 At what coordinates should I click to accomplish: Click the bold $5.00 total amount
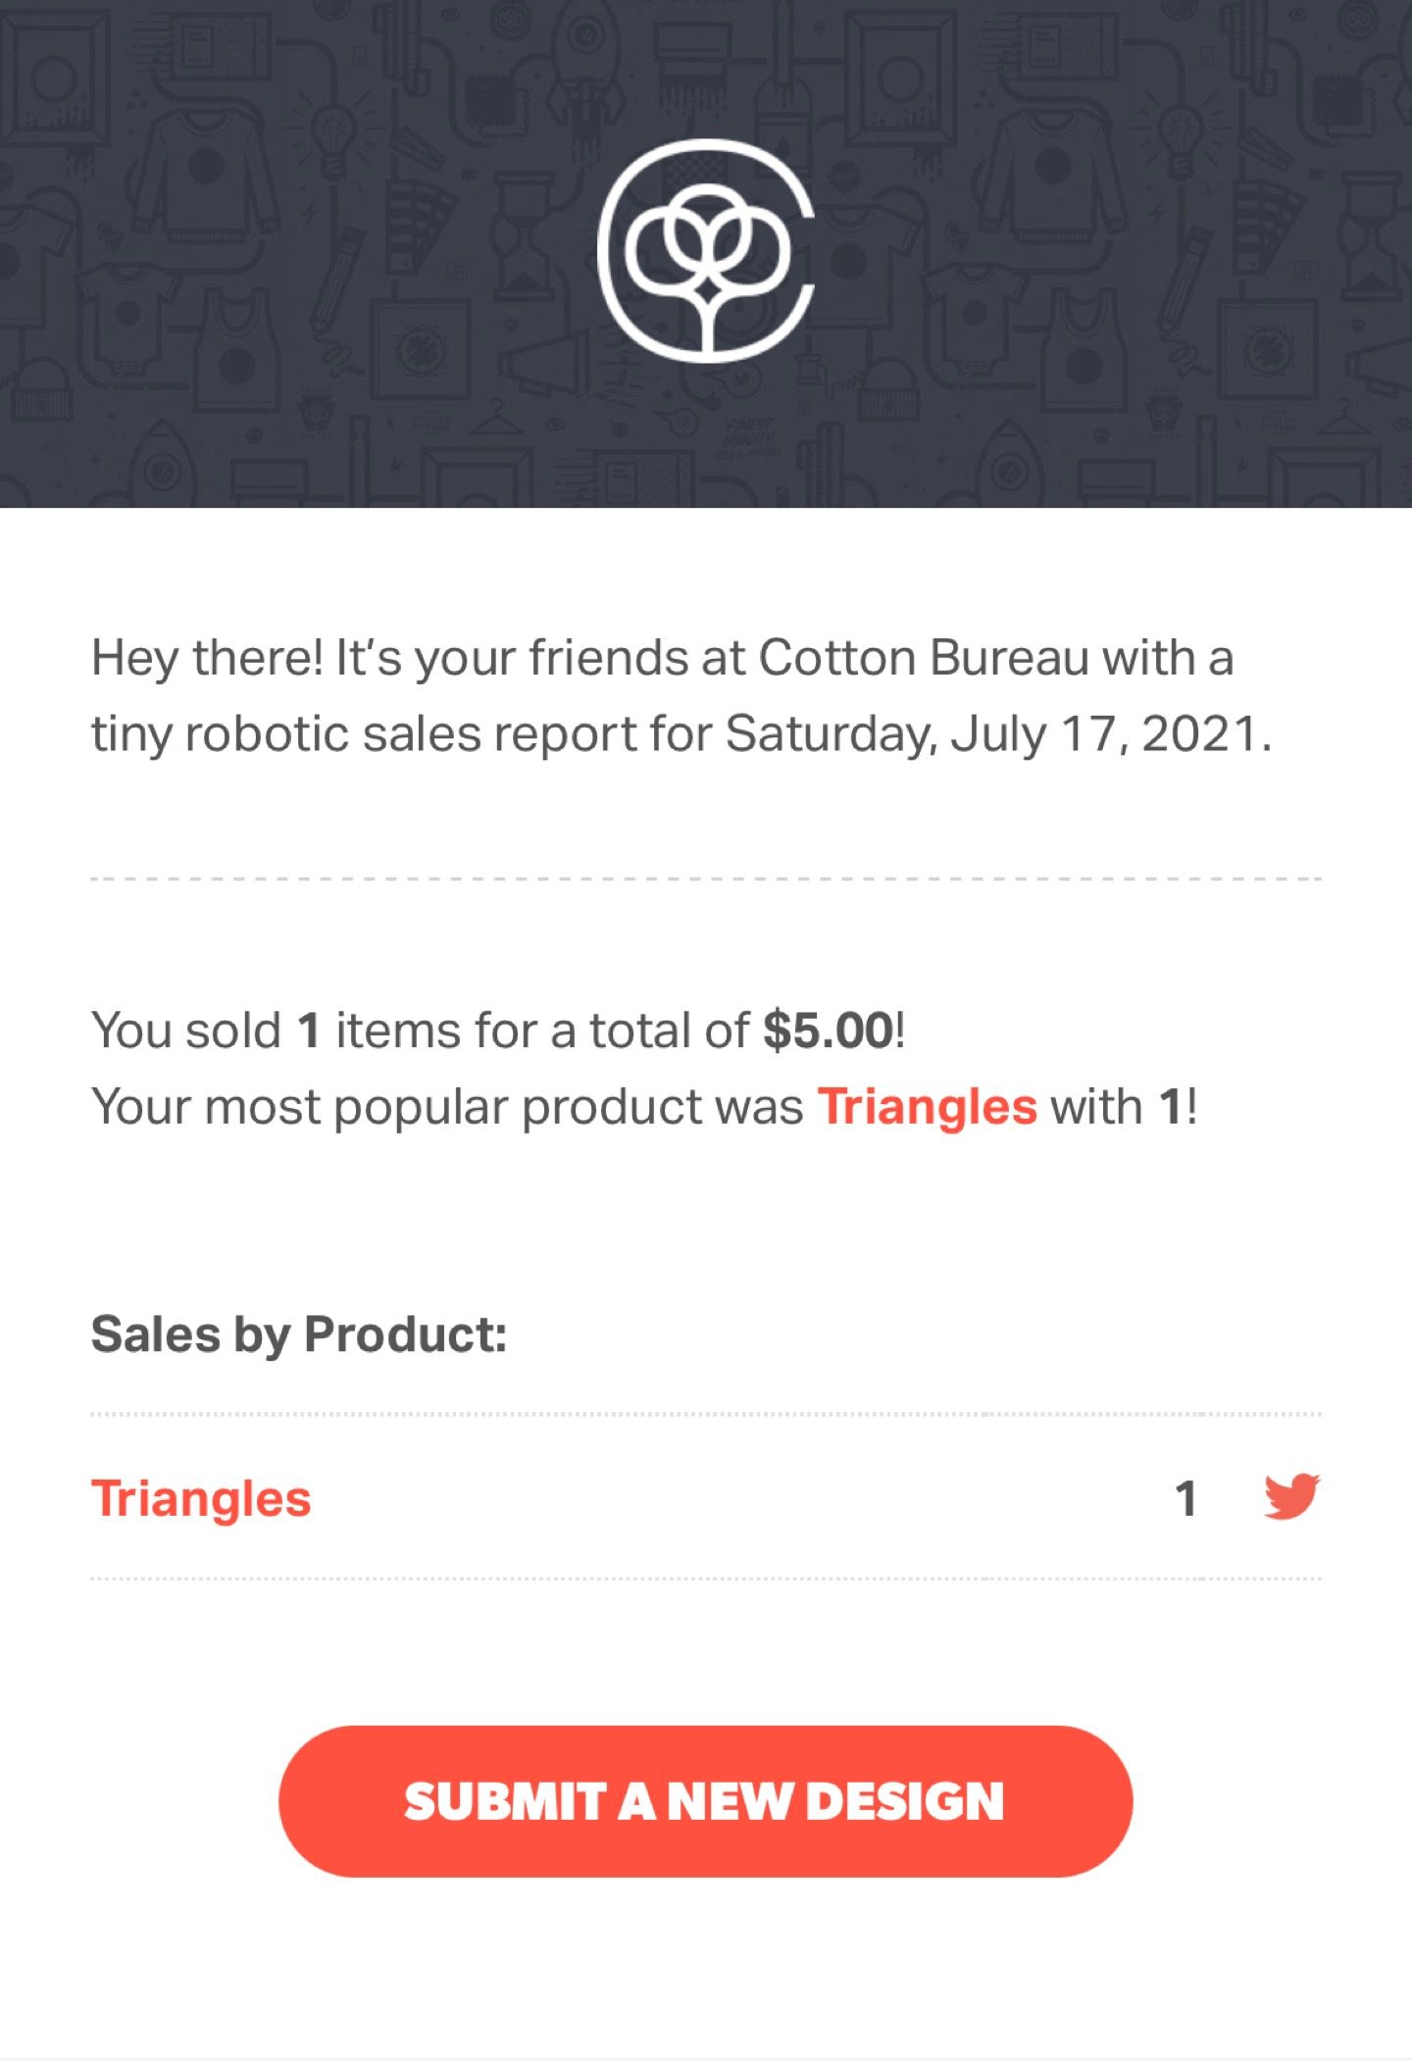point(829,1030)
